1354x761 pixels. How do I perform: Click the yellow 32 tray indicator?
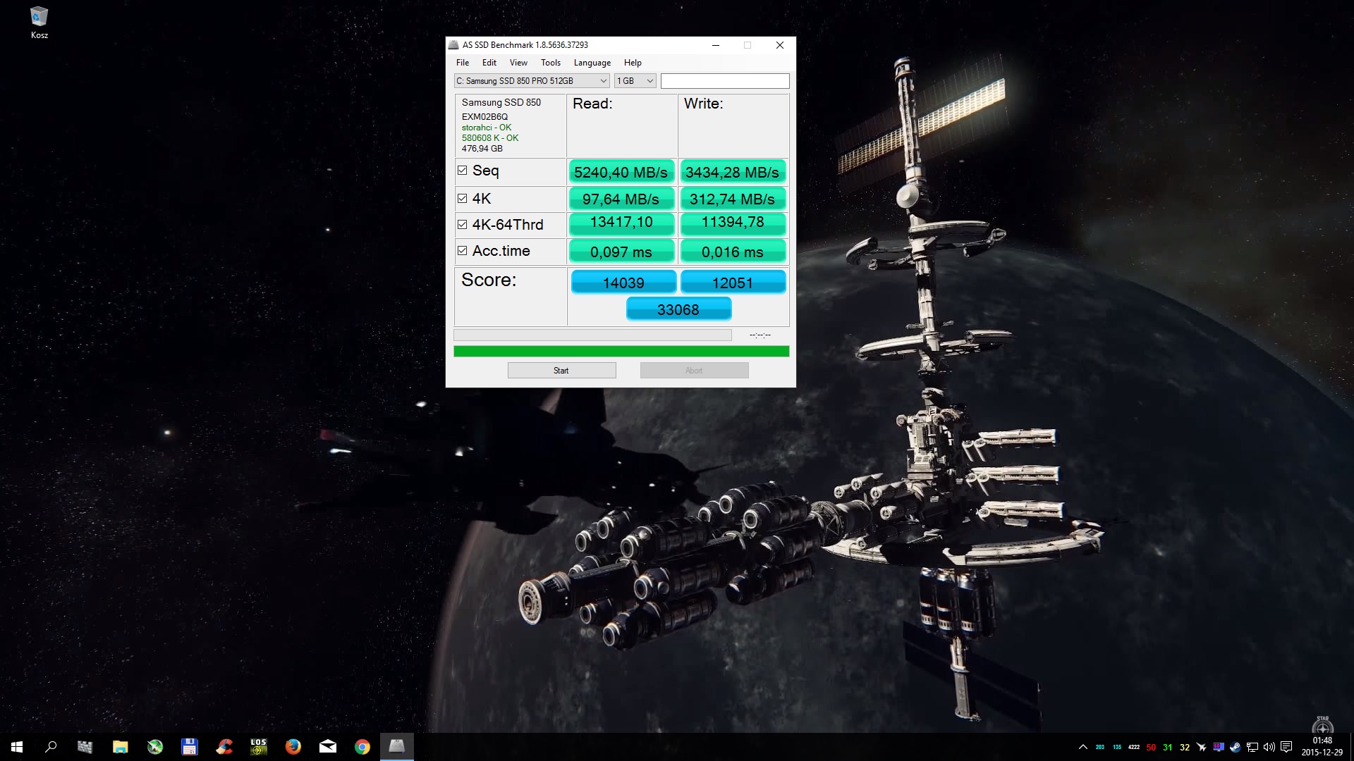[1185, 748]
